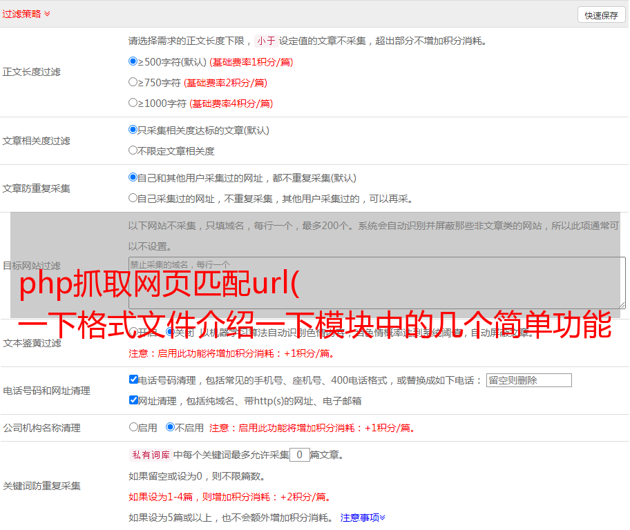Click the 小于 highlighted tag
The image size is (630, 530).
point(266,41)
